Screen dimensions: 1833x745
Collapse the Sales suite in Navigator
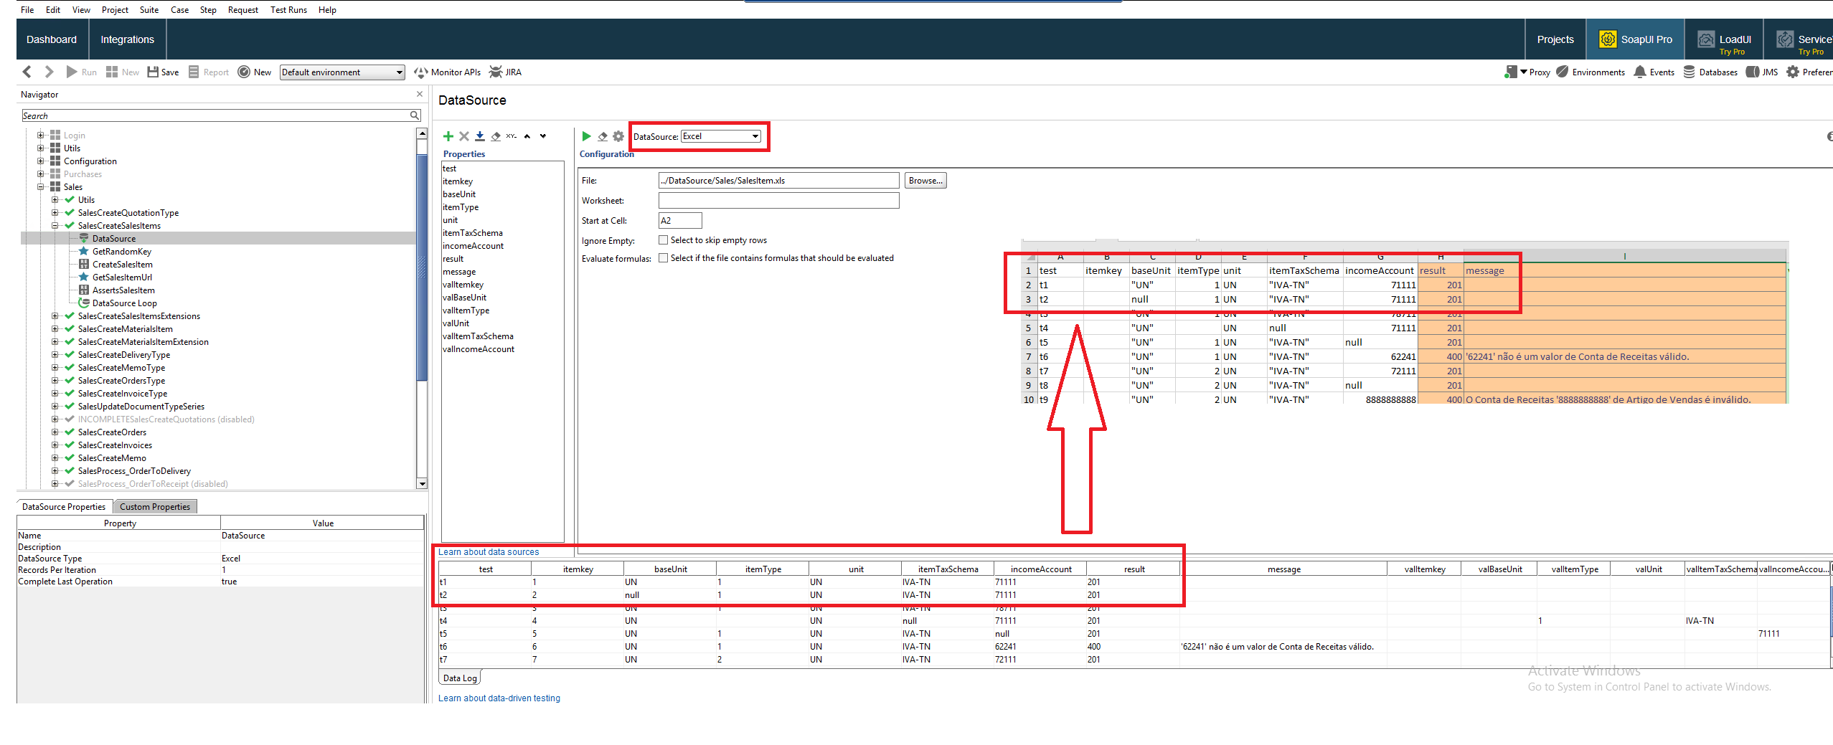tap(41, 187)
